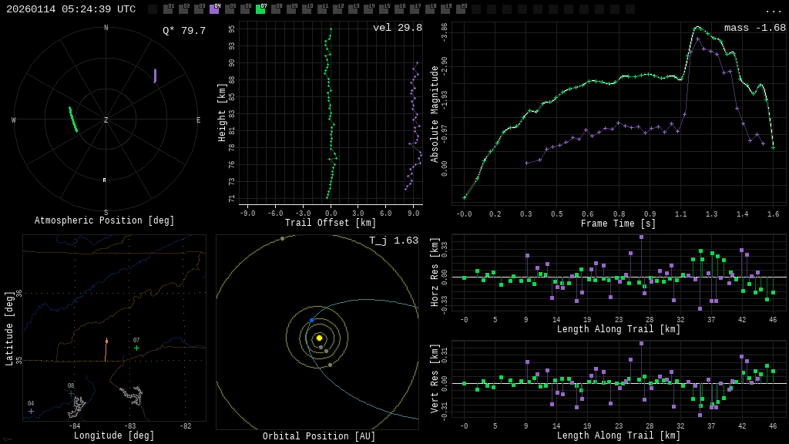Click the 'vel 29.8' velocity label
This screenshot has height=444, width=789.
point(397,28)
